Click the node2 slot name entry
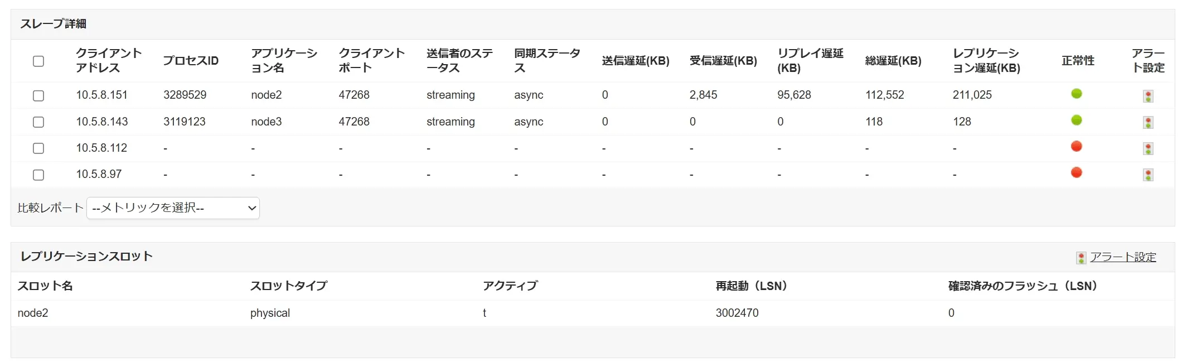 coord(33,313)
